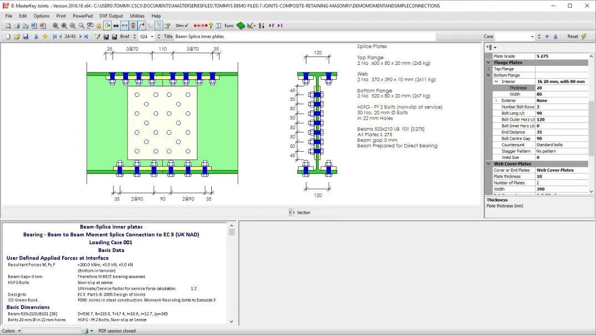Open the 024 joint number dropdown
Screen dimensions: 596x335
point(152,37)
